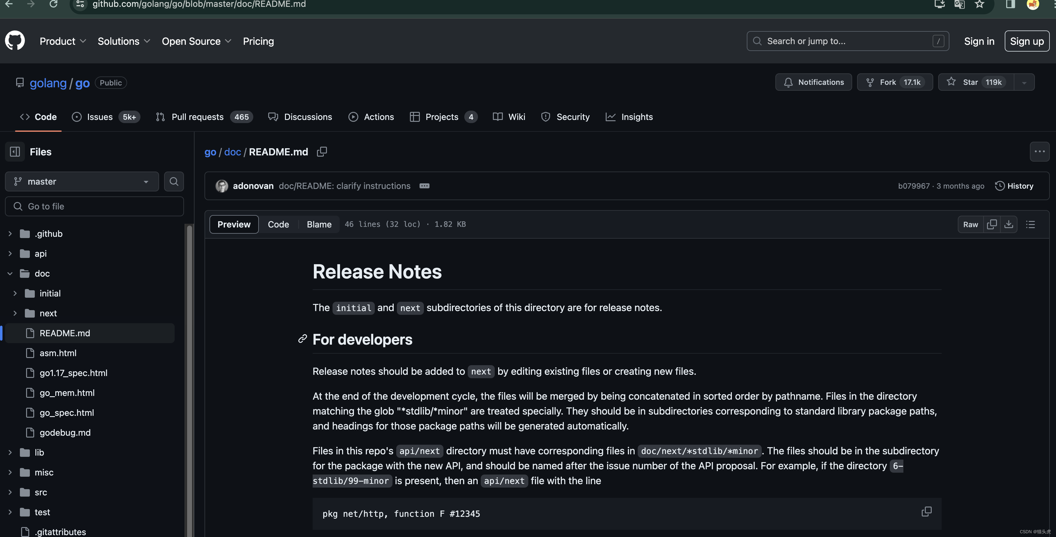Click the Raw button

click(x=970, y=224)
